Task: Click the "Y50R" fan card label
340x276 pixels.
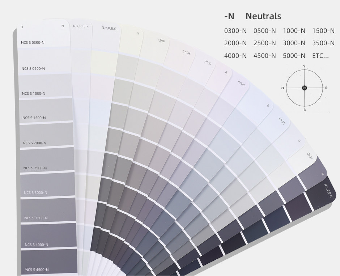Action: (187, 52)
